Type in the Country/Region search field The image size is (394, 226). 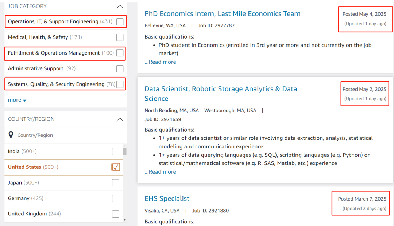66,135
